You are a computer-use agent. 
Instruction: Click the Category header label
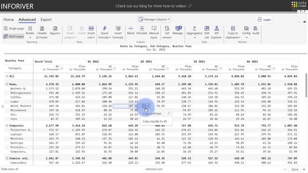15,68
